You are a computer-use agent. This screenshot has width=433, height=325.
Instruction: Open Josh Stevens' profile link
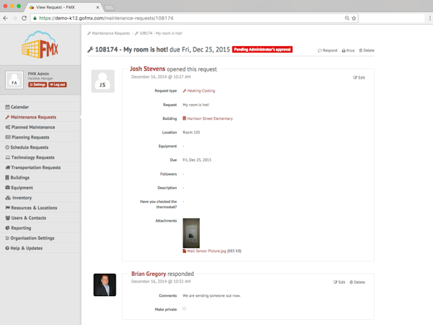click(x=147, y=69)
